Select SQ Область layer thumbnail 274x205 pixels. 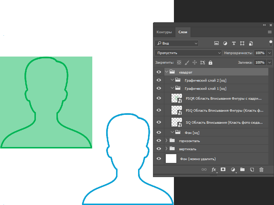pyautogui.click(x=177, y=122)
